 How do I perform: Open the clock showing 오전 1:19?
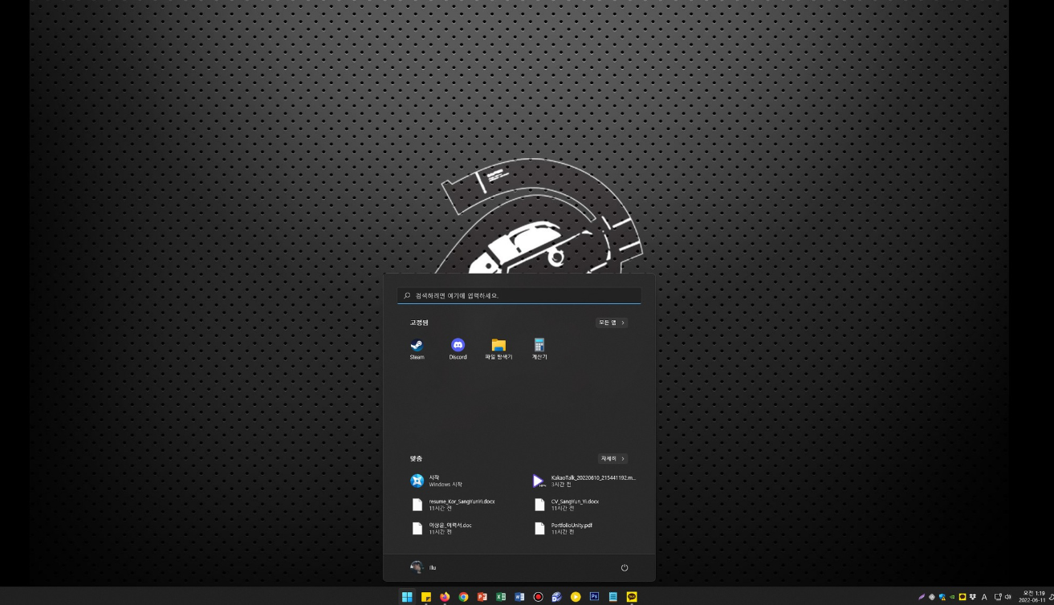(1034, 596)
